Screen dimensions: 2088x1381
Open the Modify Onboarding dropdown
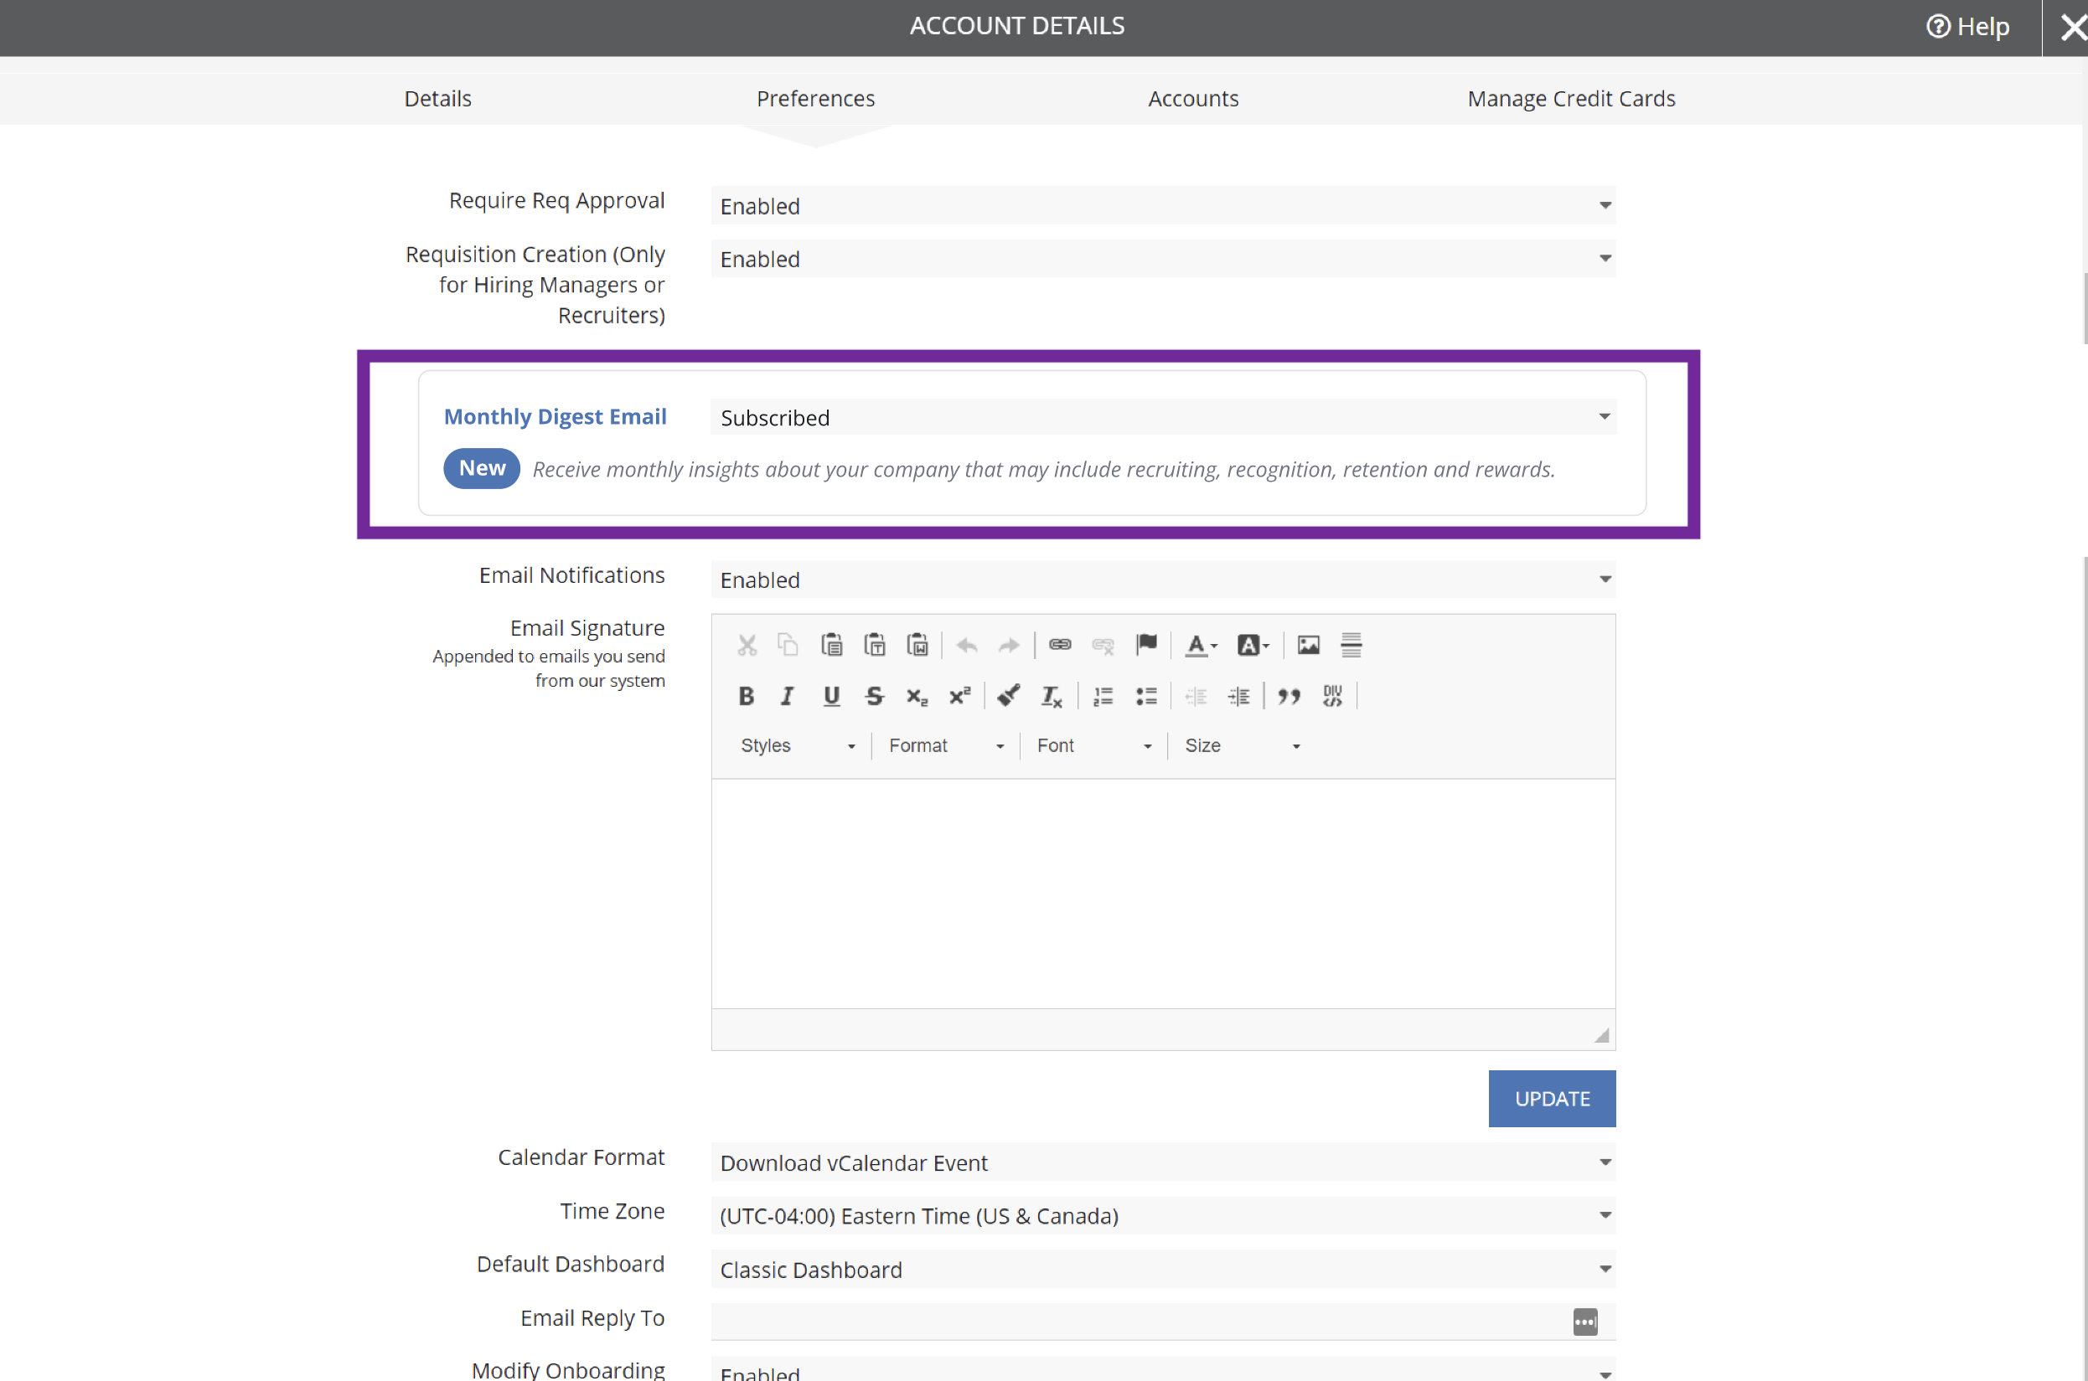1163,1370
